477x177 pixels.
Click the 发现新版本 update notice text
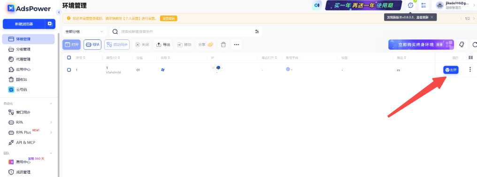tap(408, 17)
